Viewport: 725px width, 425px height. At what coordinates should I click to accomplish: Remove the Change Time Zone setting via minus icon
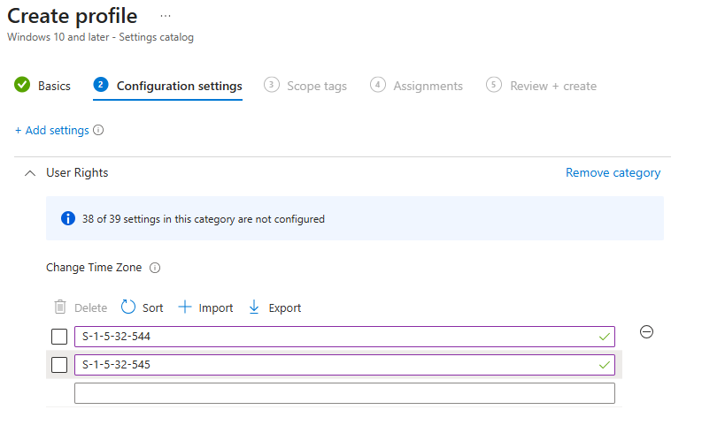(x=646, y=332)
